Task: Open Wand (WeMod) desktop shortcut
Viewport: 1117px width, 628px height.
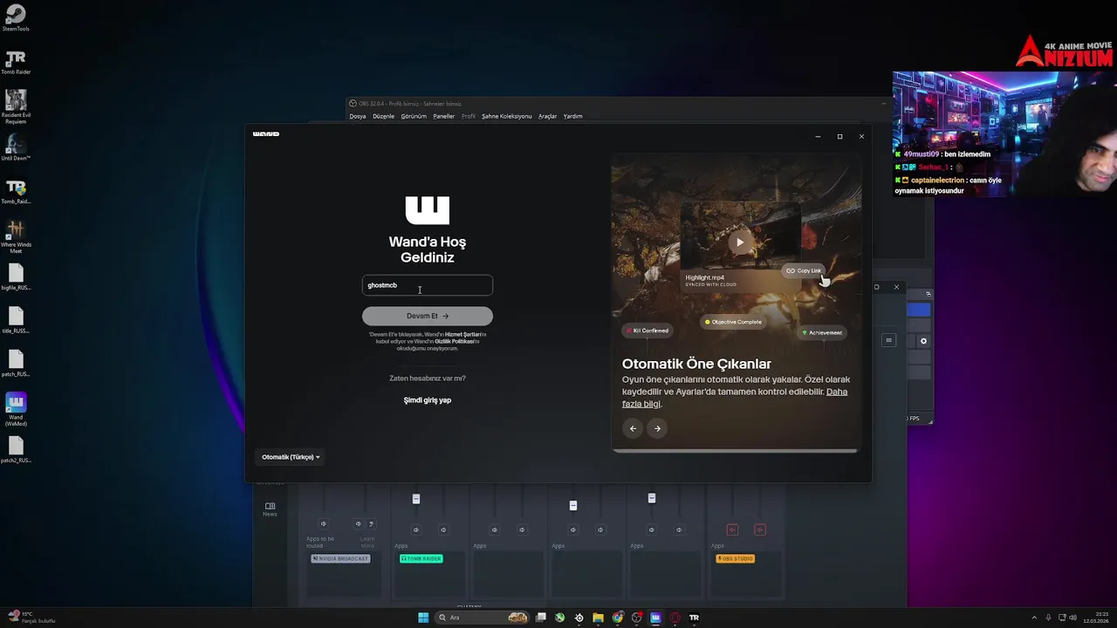Action: click(16, 409)
